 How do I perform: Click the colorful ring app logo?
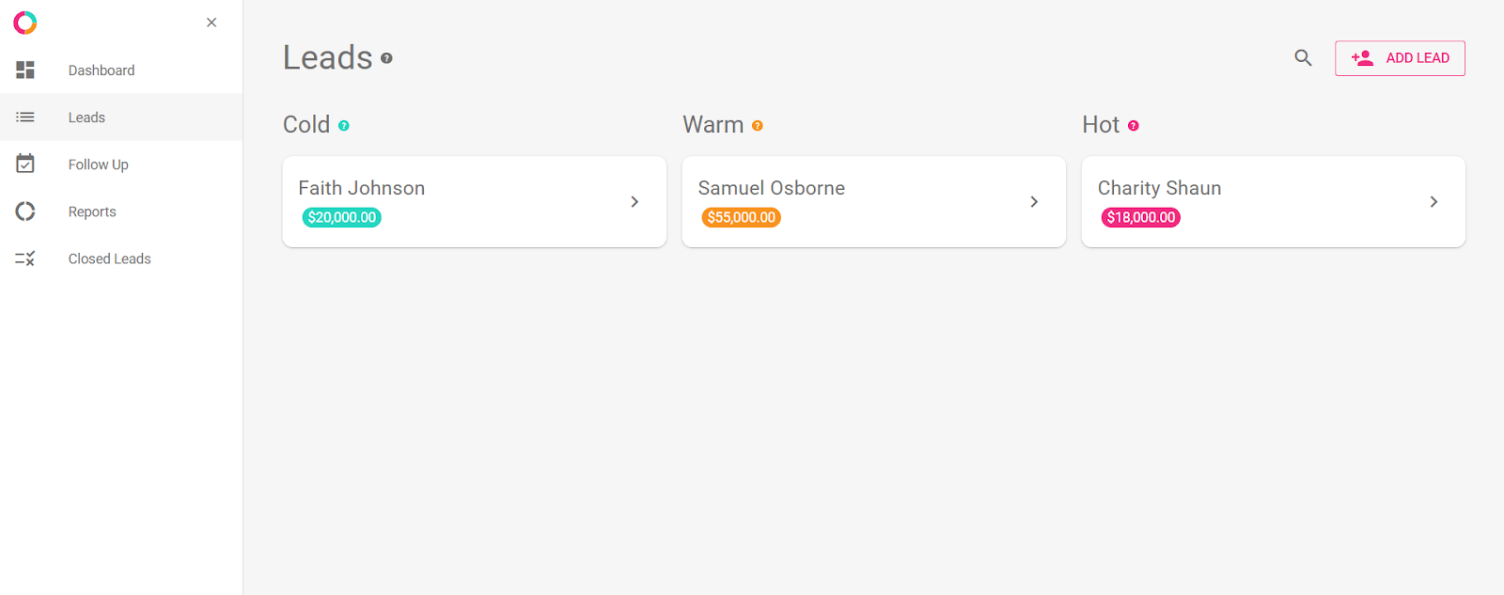tap(25, 23)
